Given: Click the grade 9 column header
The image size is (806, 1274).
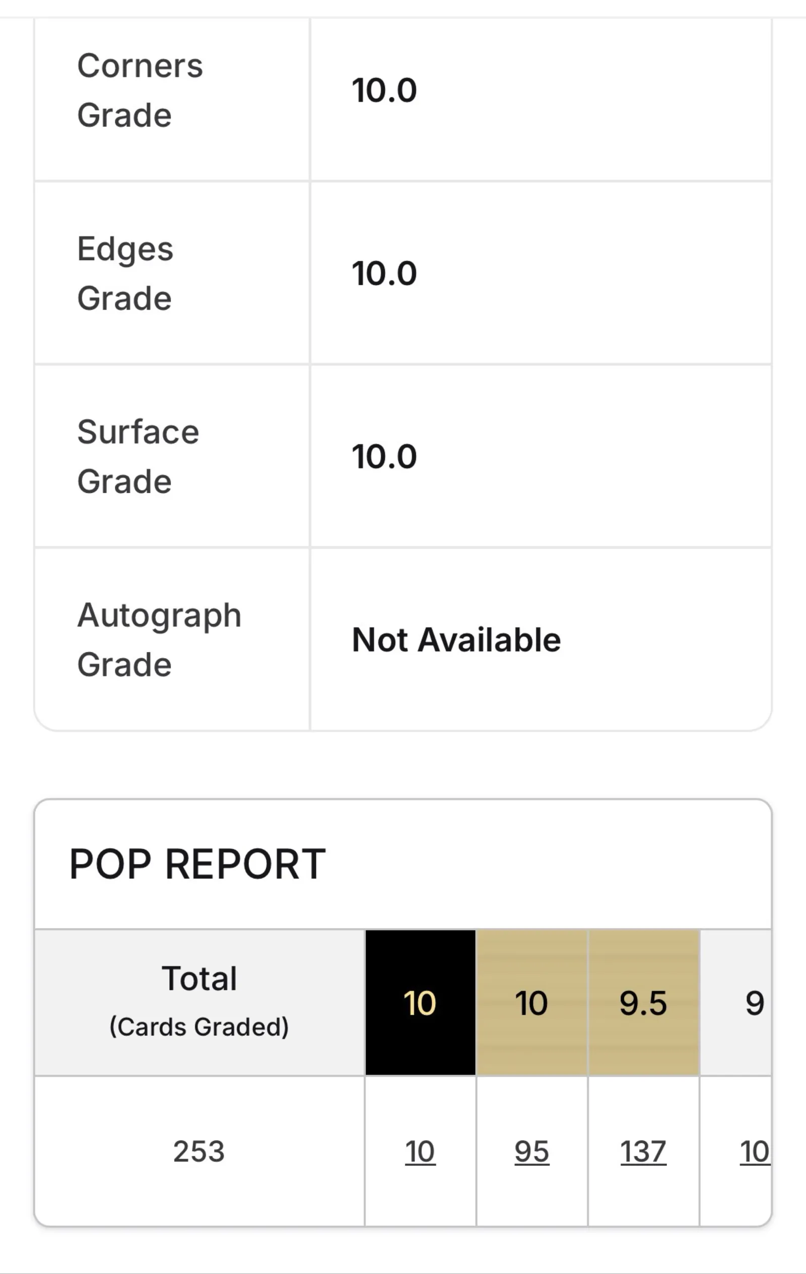Looking at the screenshot, I should (x=754, y=1003).
